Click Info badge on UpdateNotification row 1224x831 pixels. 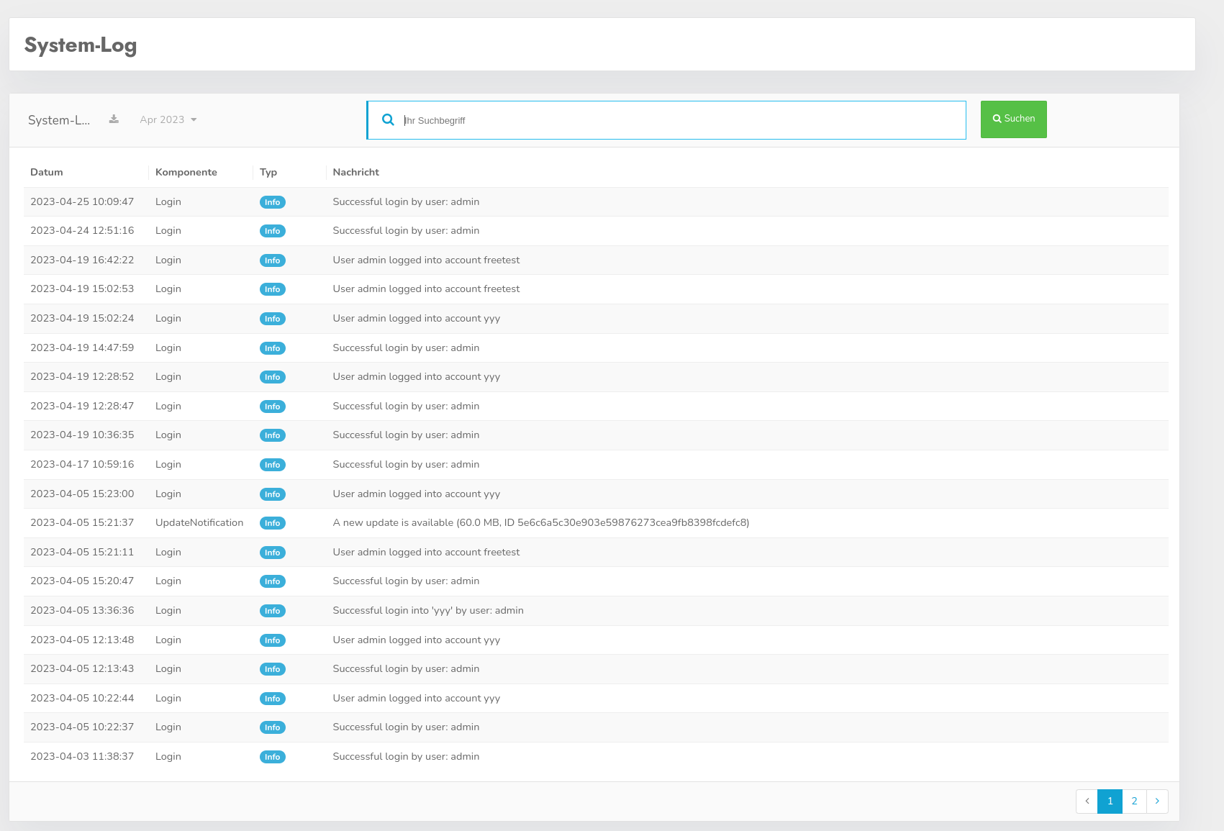coord(272,523)
